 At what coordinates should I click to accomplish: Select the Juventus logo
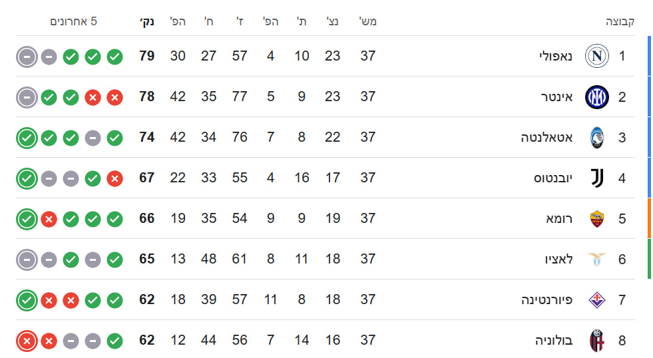[x=597, y=178]
